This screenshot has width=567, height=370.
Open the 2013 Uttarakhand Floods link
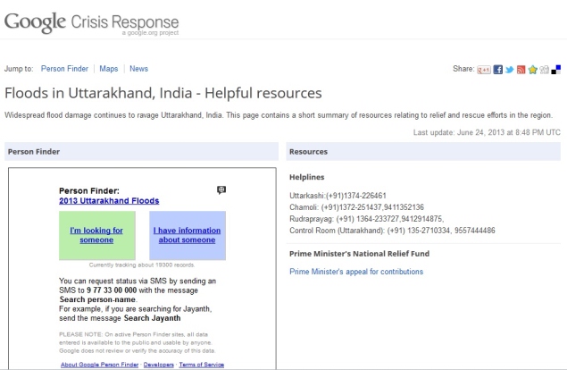pos(109,201)
